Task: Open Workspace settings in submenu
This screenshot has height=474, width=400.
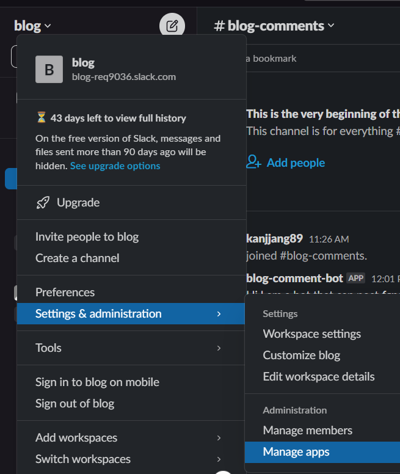Action: tap(322, 334)
